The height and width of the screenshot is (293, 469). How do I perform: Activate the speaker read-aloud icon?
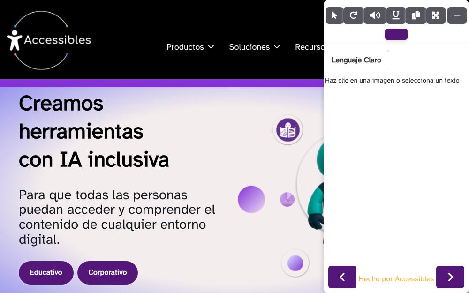click(375, 15)
